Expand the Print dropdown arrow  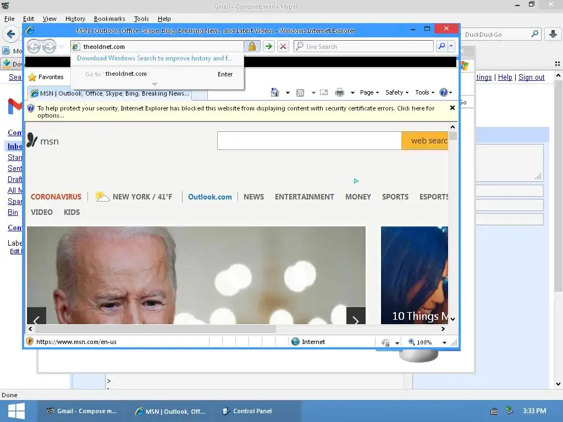click(352, 92)
